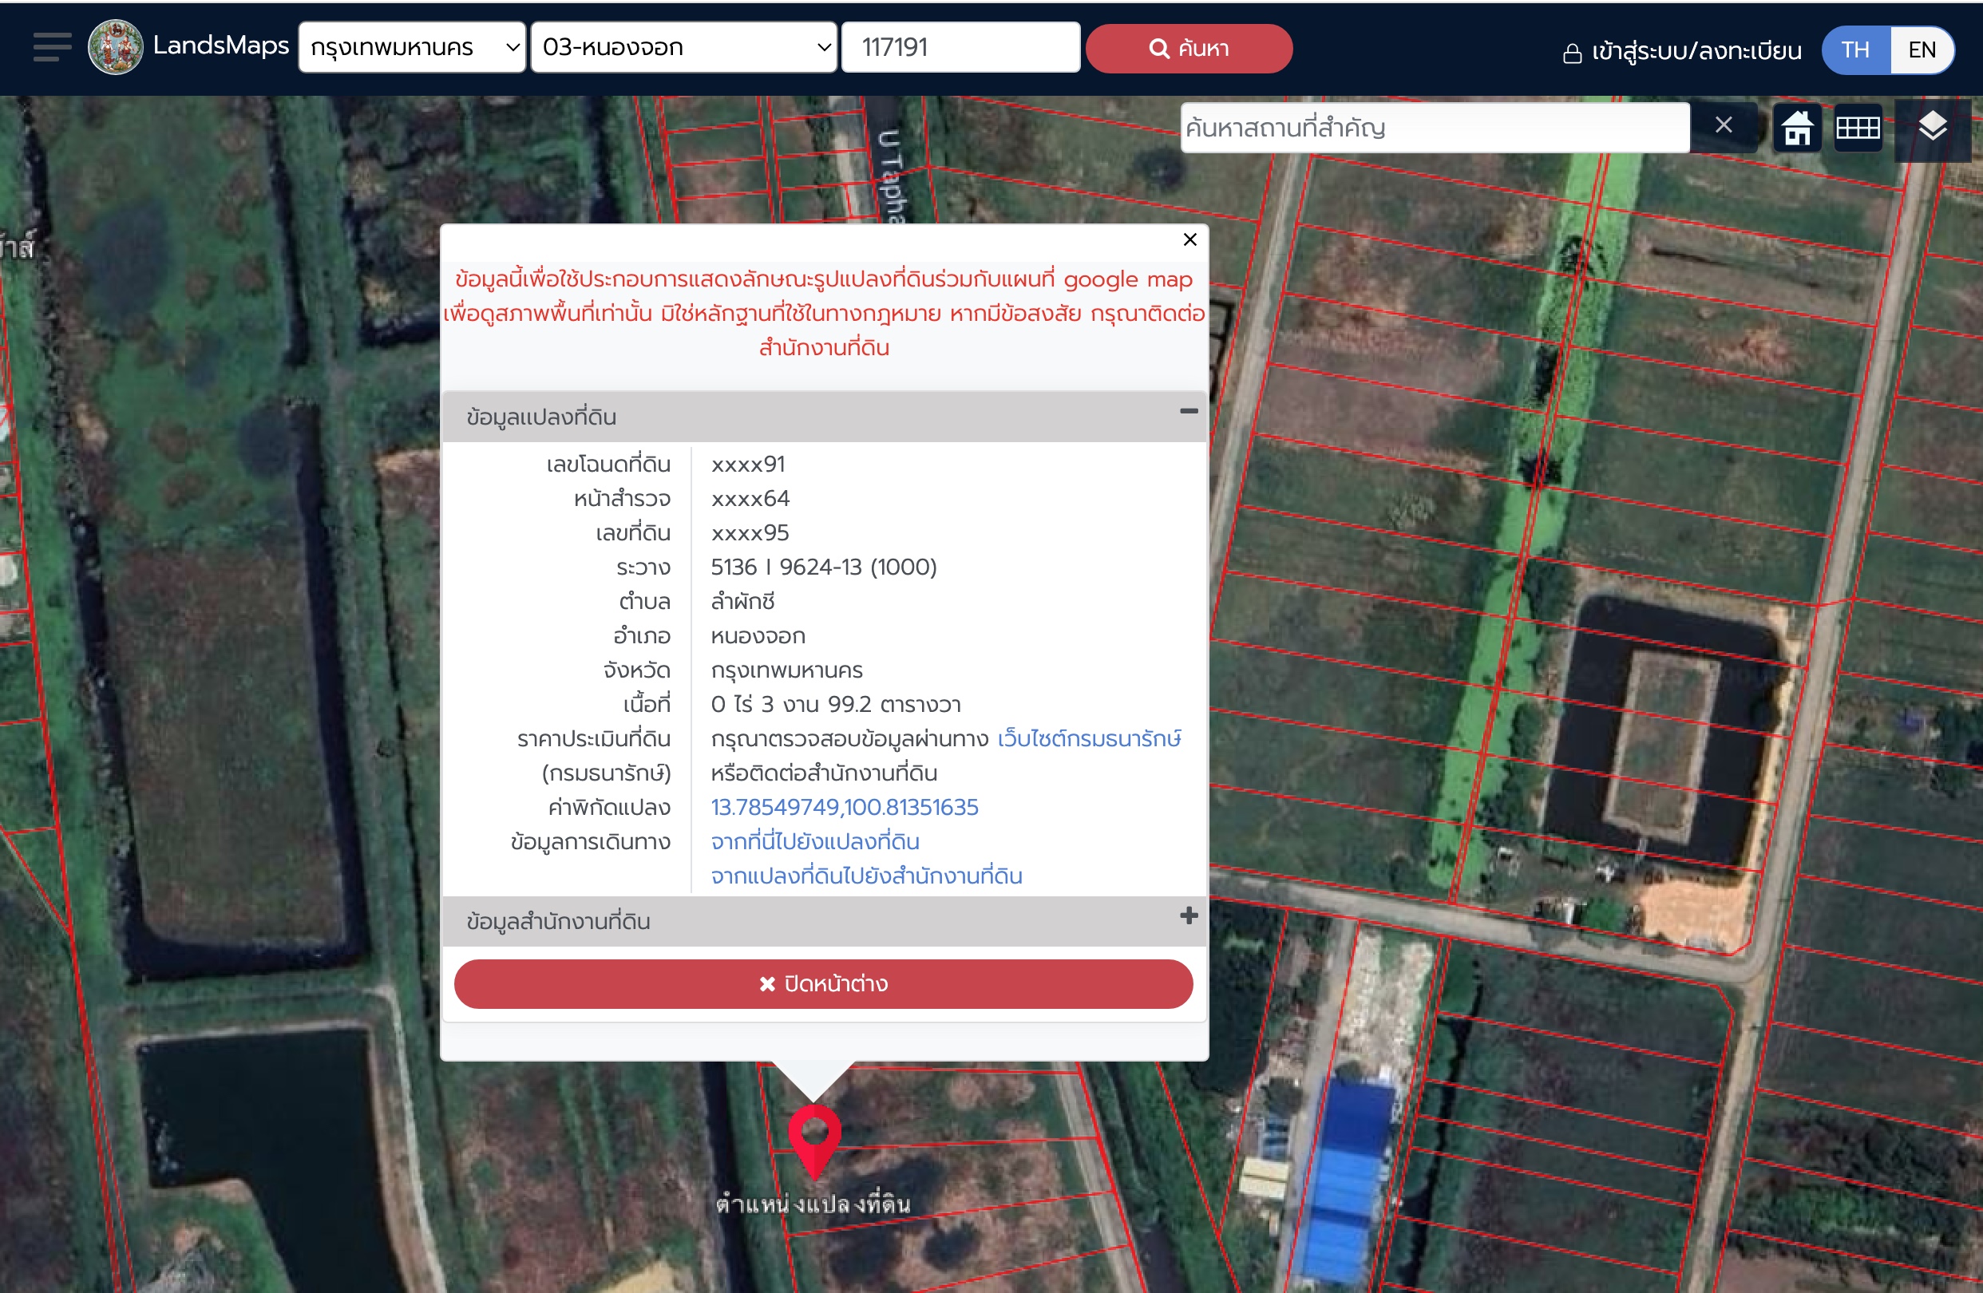Screen dimensions: 1983x1293
Task: Open link จากแปลงที่ดินไปยังสำนักงานที่ดิน
Action: [866, 876]
